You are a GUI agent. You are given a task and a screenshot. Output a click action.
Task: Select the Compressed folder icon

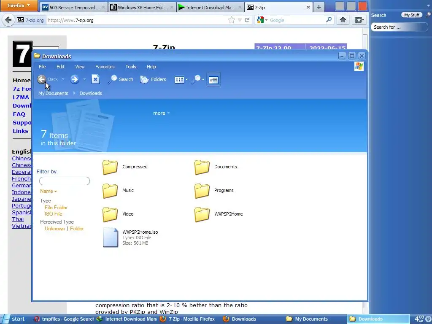[x=110, y=167]
